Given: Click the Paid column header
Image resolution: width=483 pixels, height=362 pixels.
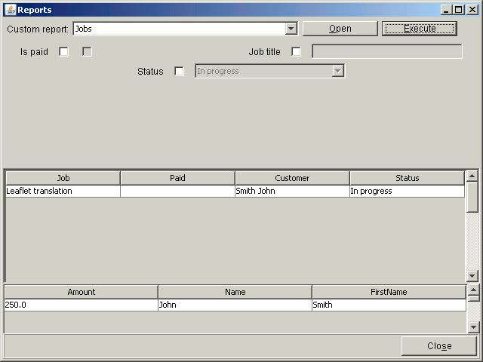Looking at the screenshot, I should (x=177, y=178).
